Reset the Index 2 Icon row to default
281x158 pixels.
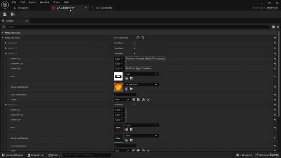click(x=275, y=76)
